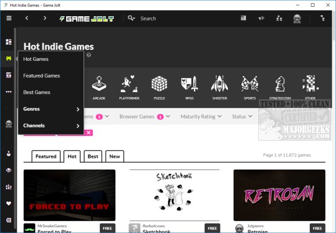Click the Jstpierre developer name
Viewport: 336px width, 233px height.
[x=256, y=226]
